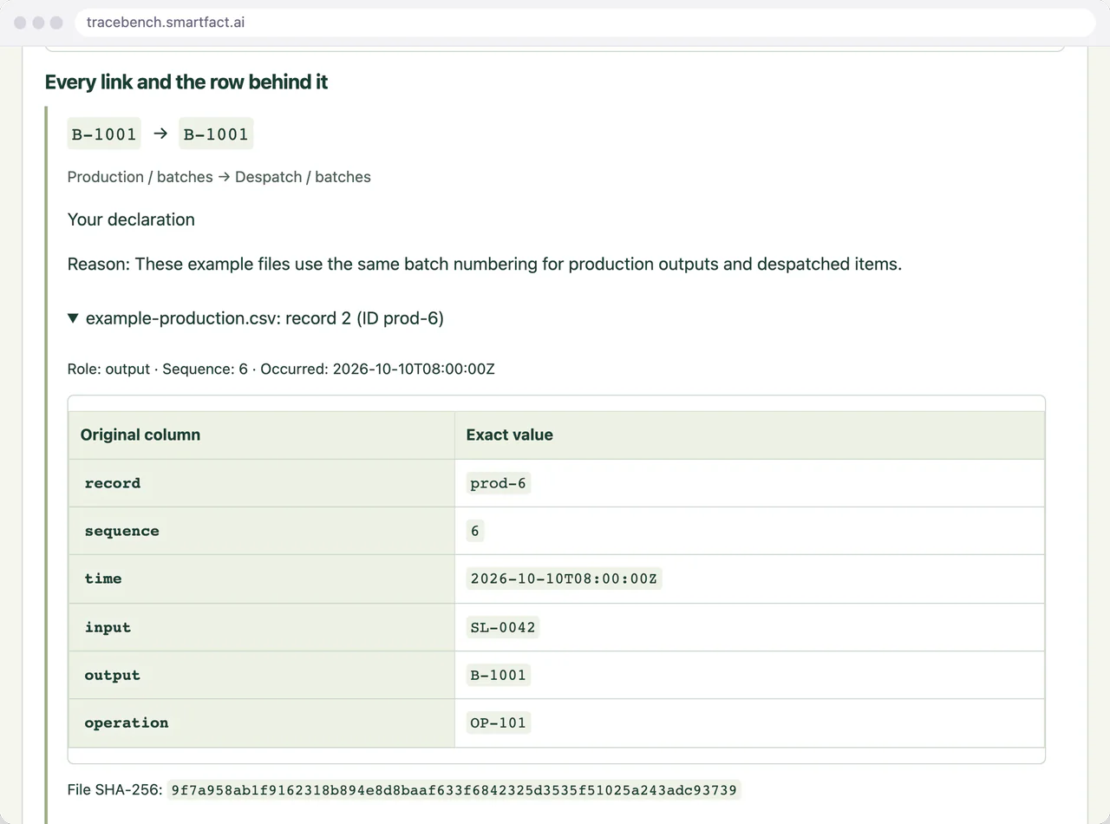Select the source batch code B-1001 chip

(x=104, y=134)
